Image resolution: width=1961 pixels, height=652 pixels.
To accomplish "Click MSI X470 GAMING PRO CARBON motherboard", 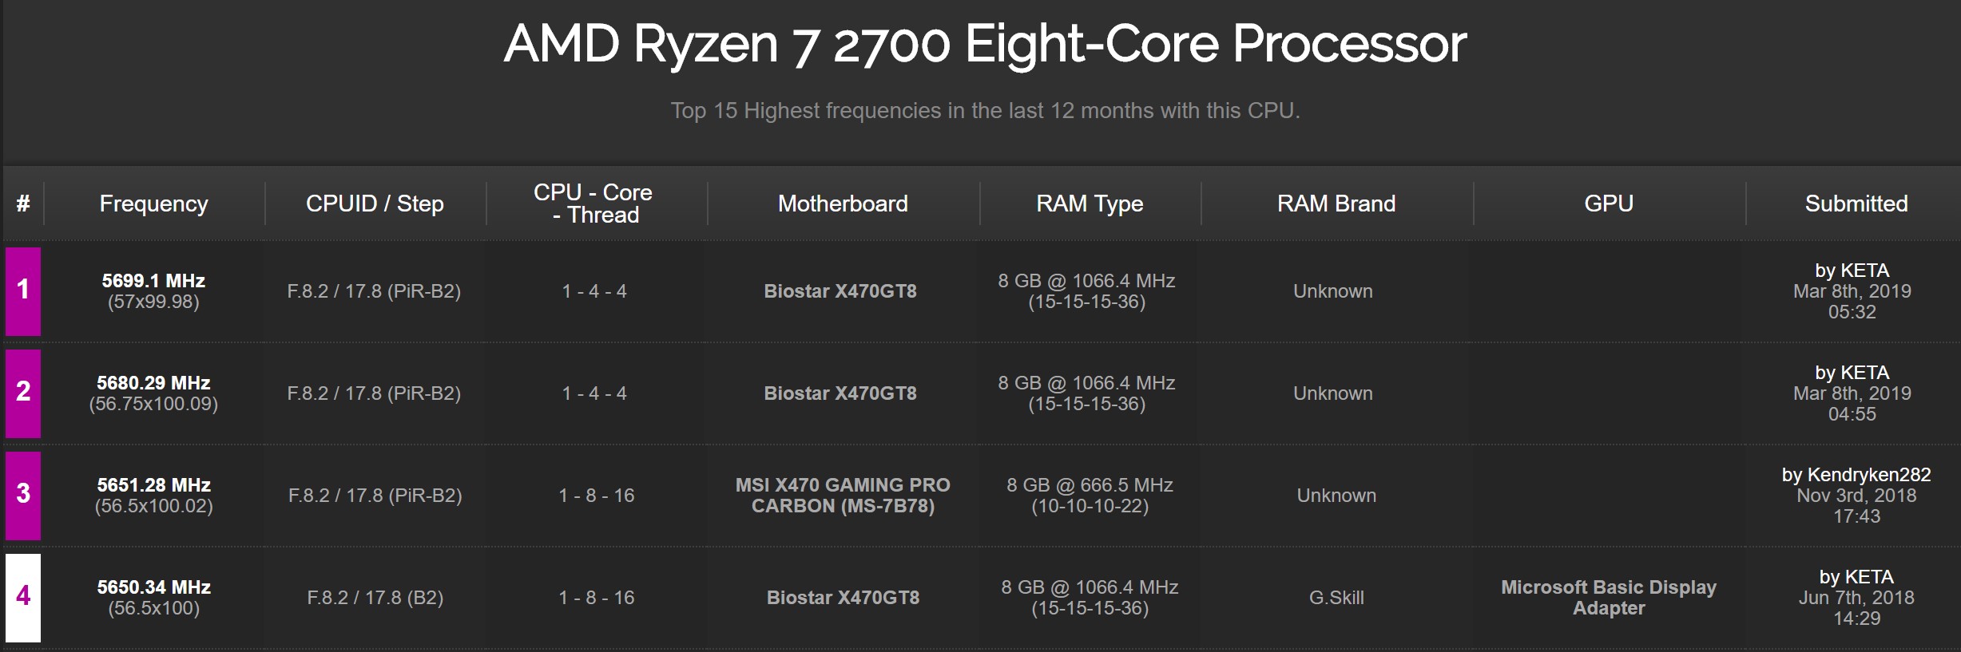I will click(843, 496).
